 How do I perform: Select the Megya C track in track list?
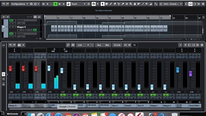(x=21, y=27)
